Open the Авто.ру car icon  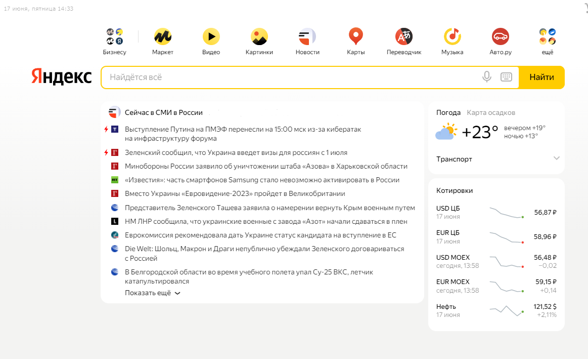(x=501, y=36)
